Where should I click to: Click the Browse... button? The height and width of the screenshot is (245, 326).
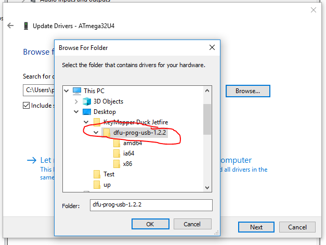point(247,91)
